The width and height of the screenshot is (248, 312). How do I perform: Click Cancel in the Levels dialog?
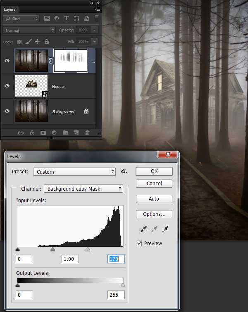point(154,184)
